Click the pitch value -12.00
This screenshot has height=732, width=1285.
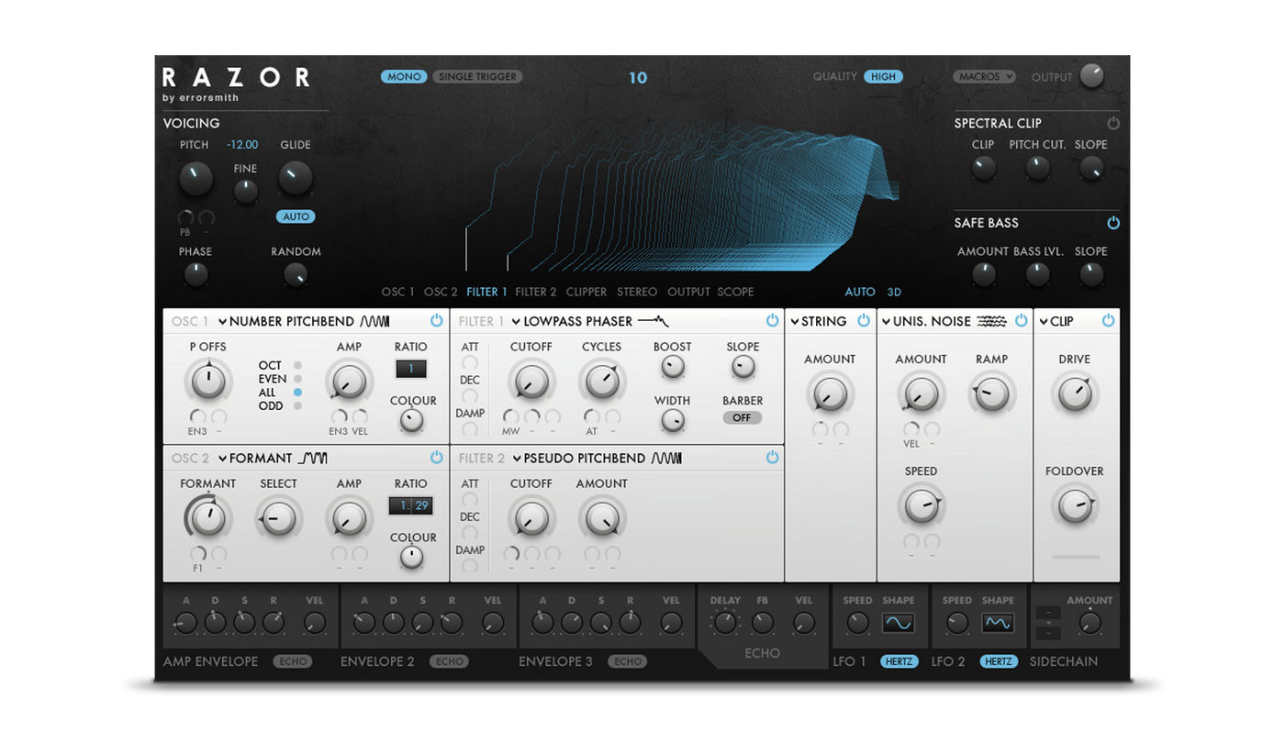pyautogui.click(x=243, y=145)
